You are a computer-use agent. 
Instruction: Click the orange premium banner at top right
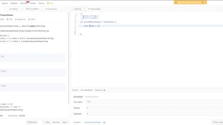coord(190,2)
